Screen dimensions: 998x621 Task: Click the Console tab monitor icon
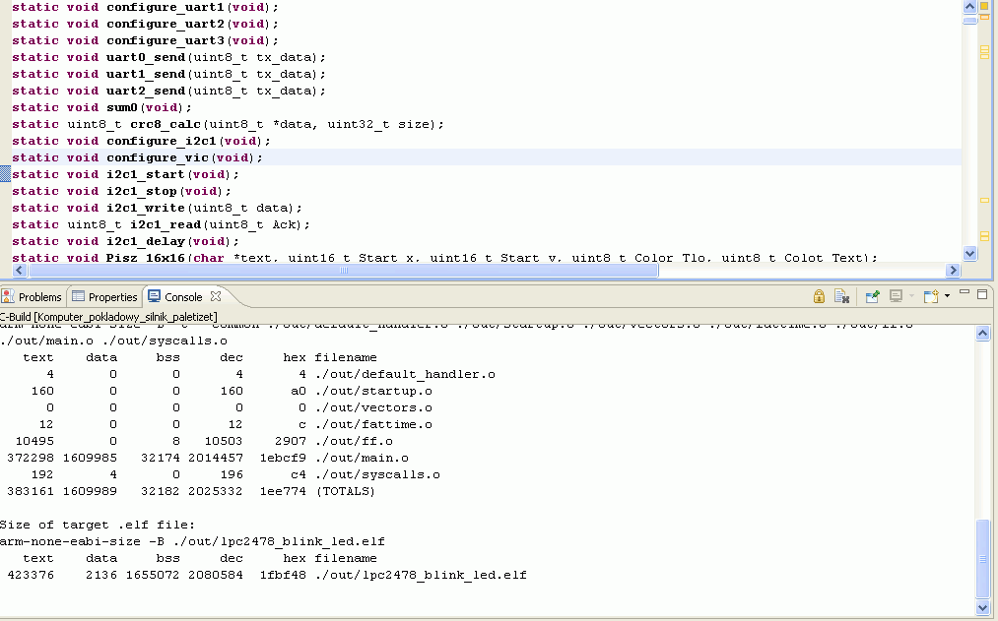(154, 296)
